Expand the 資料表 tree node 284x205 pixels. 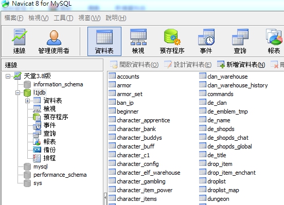(27, 101)
